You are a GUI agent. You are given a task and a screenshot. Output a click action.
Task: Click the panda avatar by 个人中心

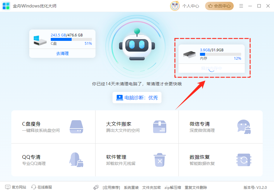coord(175,6)
